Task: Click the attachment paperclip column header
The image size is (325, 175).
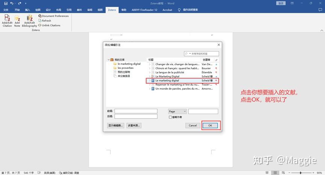Action: click(x=216, y=59)
